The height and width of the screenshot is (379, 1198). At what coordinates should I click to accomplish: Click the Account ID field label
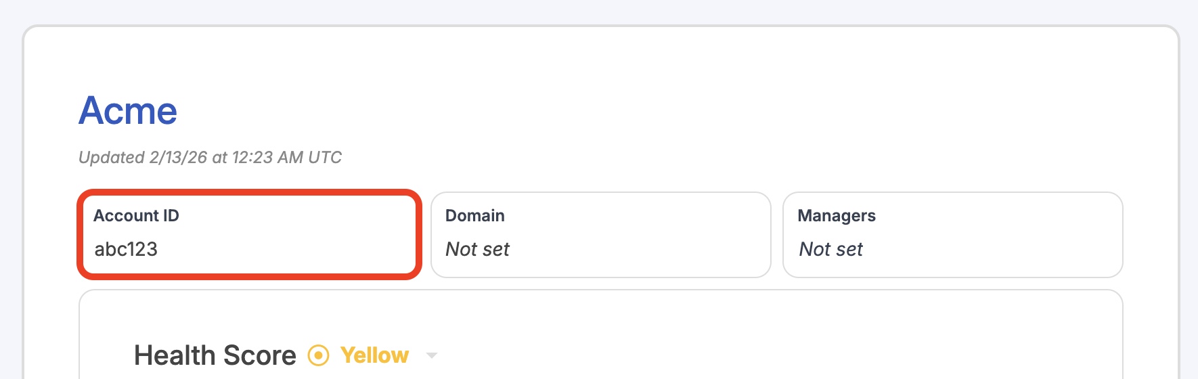coord(136,215)
